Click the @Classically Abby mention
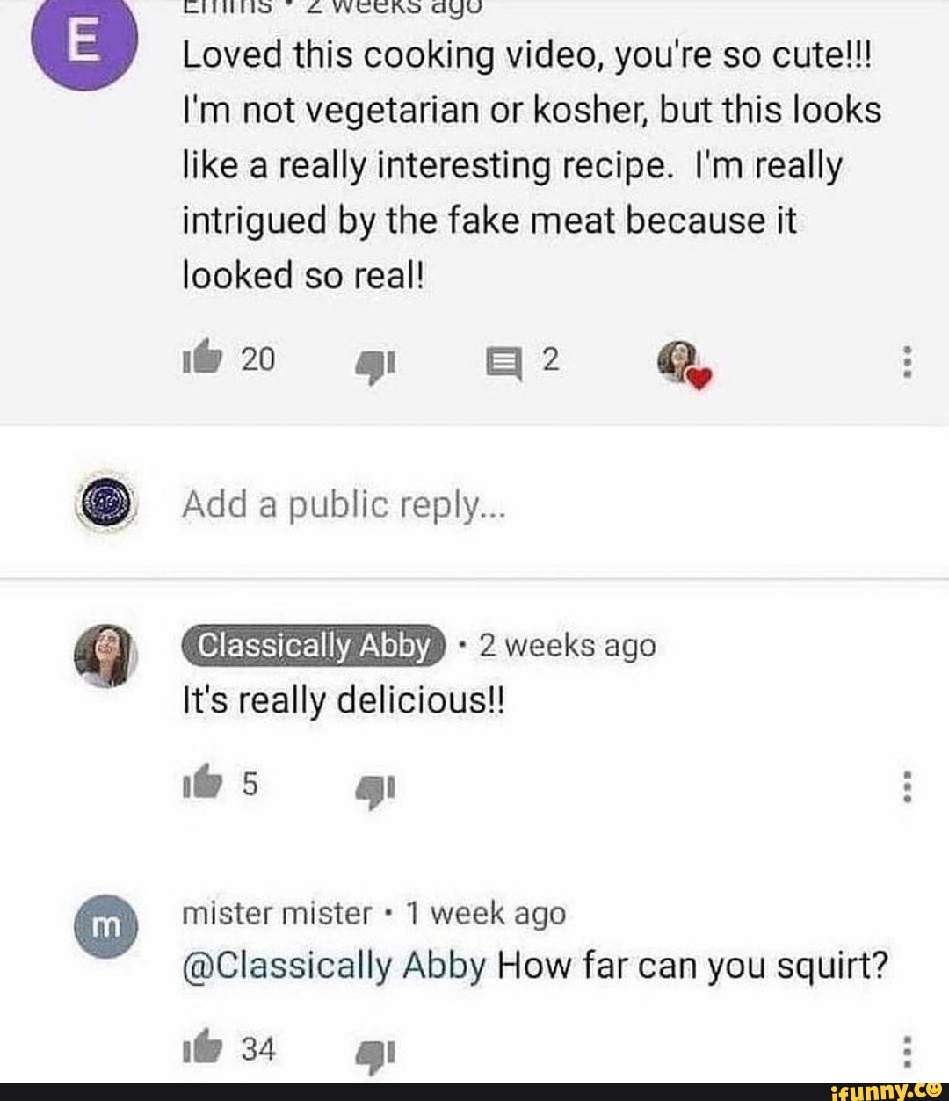 coord(334,967)
